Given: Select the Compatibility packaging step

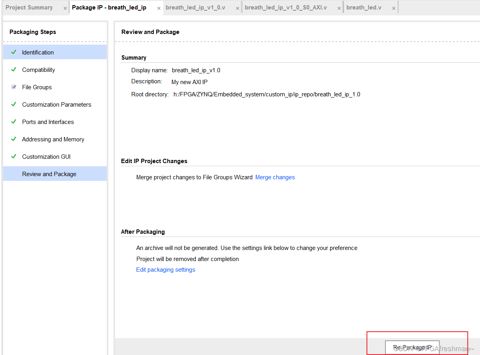Looking at the screenshot, I should [38, 69].
